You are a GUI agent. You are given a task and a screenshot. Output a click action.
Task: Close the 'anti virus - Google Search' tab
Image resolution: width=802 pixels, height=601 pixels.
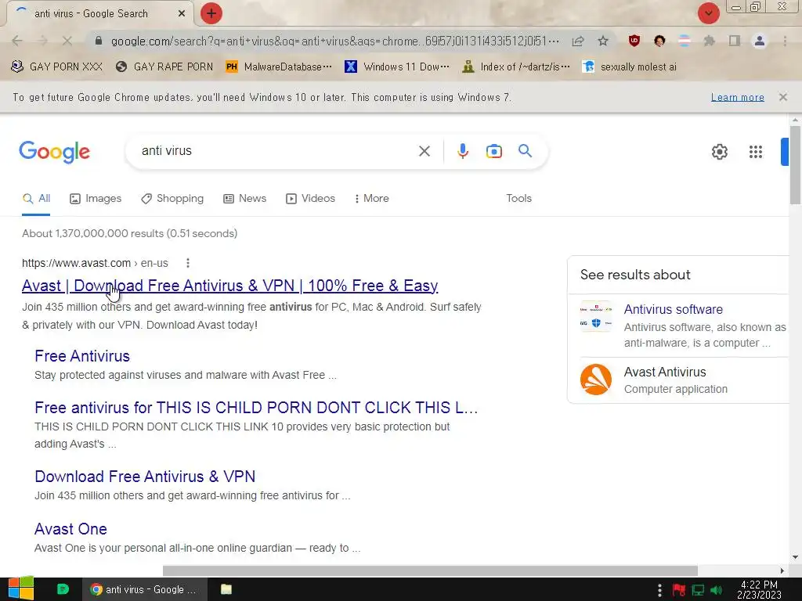(x=181, y=14)
